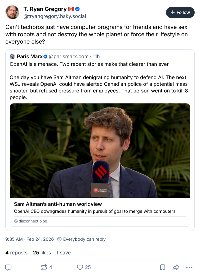Screen dimensions: 200x276
Task: Click the "Everybody can reply" setting
Action: tap(81, 239)
